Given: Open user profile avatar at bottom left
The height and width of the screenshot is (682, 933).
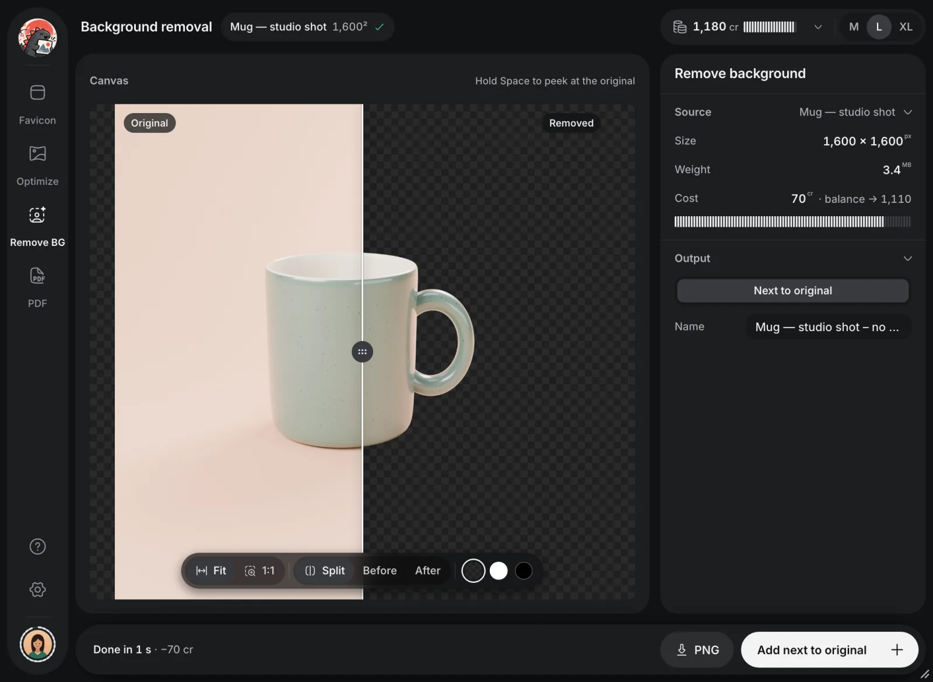Looking at the screenshot, I should click(x=37, y=644).
